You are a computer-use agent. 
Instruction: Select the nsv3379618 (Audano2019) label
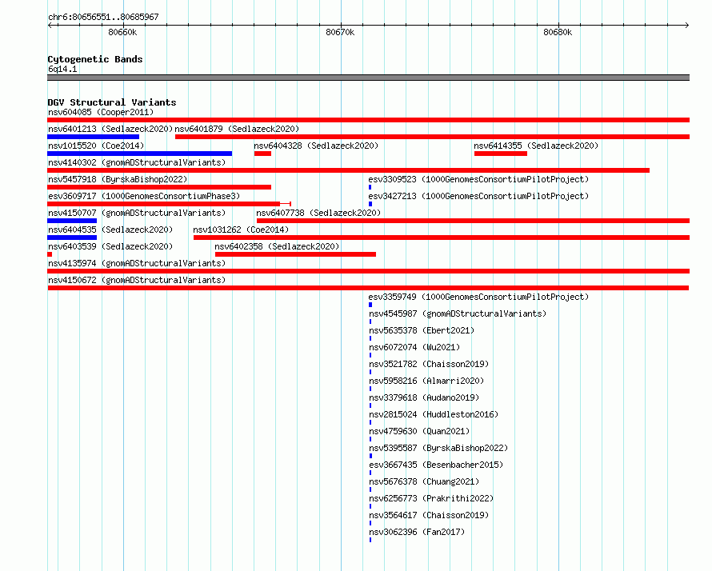pyautogui.click(x=424, y=397)
